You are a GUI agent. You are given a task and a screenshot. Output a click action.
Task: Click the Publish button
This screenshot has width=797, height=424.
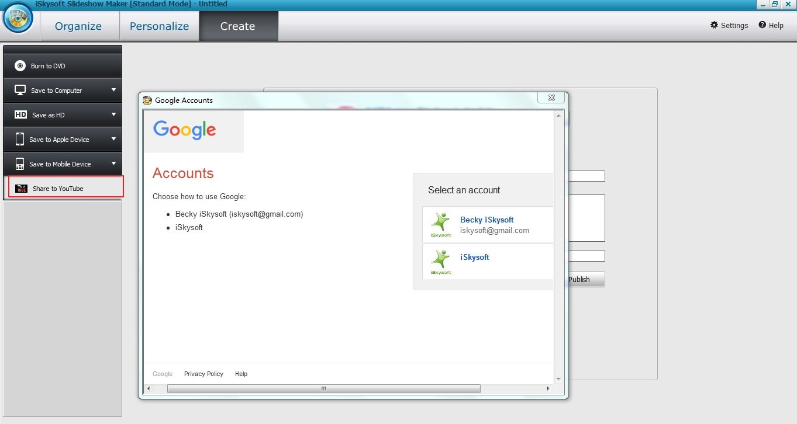tap(586, 279)
